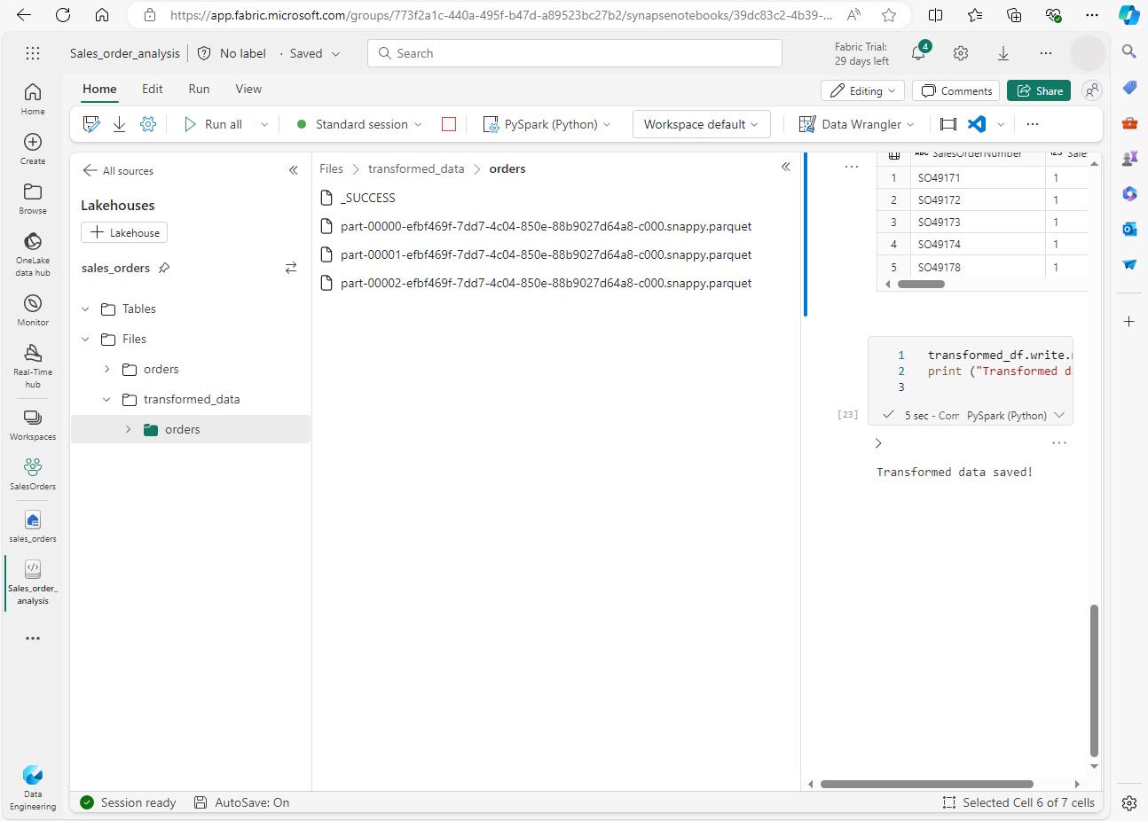Viewport: 1148px width, 821px height.
Task: Open the Run all dropdown arrow
Action: [x=264, y=124]
